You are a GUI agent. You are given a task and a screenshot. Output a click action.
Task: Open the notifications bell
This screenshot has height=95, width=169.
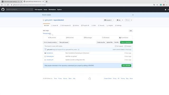click(x=166, y=9)
